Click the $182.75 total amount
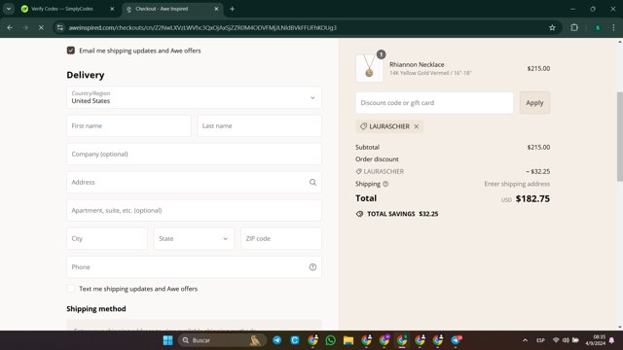 pyautogui.click(x=532, y=198)
